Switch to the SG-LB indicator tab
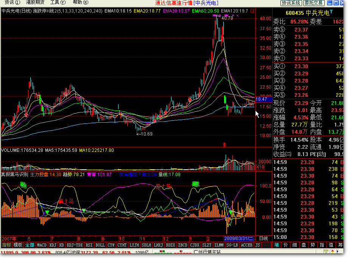 (232, 245)
